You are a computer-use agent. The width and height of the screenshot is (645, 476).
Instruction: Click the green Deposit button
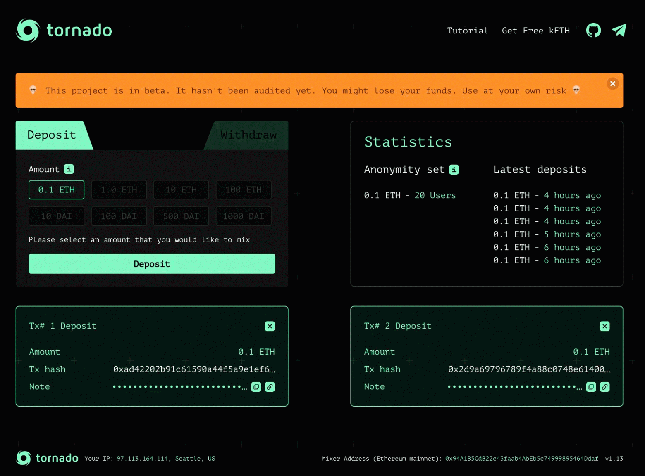coord(152,264)
